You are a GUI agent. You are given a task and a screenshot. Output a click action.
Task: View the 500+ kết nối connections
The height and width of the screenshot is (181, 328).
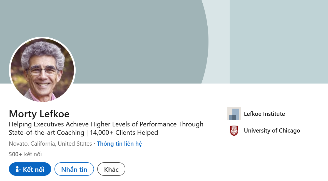(x=25, y=154)
